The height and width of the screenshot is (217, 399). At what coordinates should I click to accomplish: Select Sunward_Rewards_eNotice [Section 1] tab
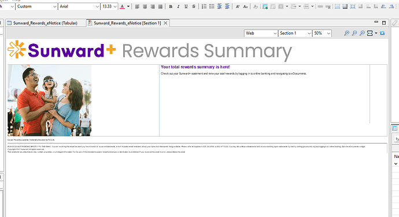(x=127, y=23)
